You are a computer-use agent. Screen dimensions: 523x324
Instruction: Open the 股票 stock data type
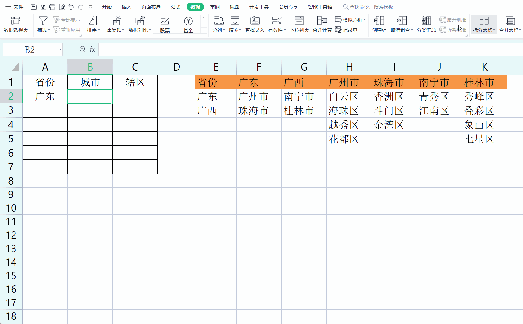click(x=165, y=24)
